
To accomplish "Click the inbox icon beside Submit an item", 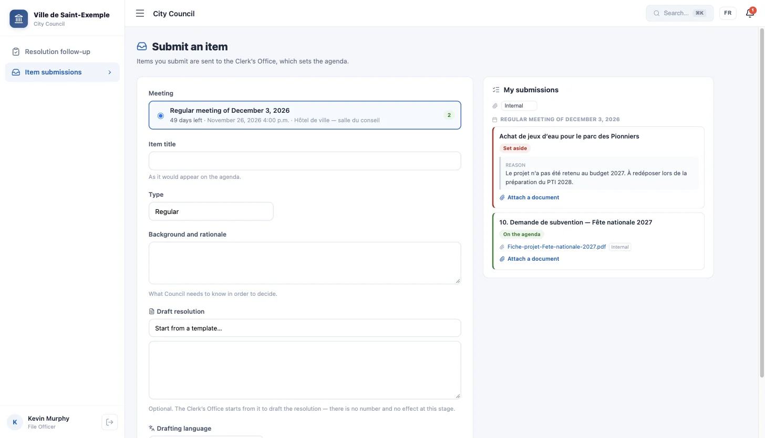I will 142,47.
